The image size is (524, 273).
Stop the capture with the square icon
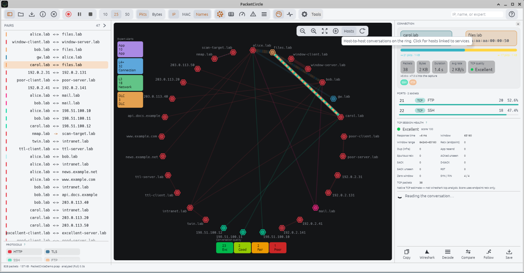point(90,14)
